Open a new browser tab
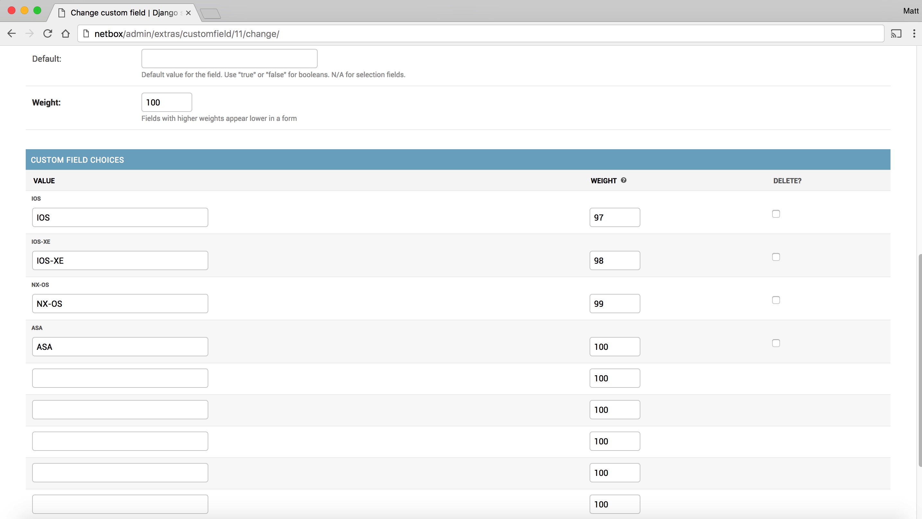The width and height of the screenshot is (922, 519). tap(211, 14)
